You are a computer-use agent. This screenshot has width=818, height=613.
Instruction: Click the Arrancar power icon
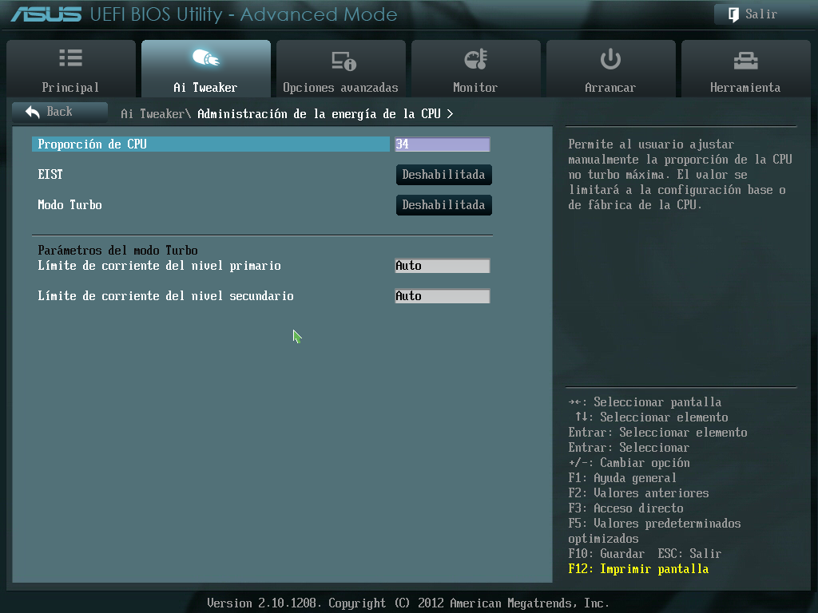point(610,59)
